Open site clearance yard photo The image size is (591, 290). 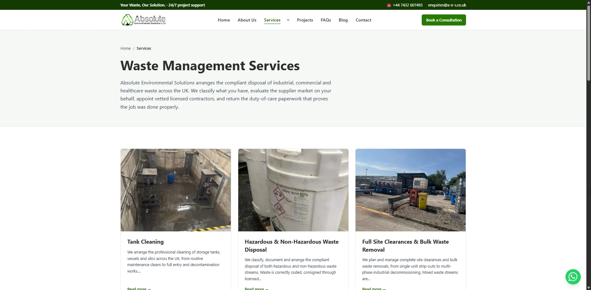(x=410, y=190)
